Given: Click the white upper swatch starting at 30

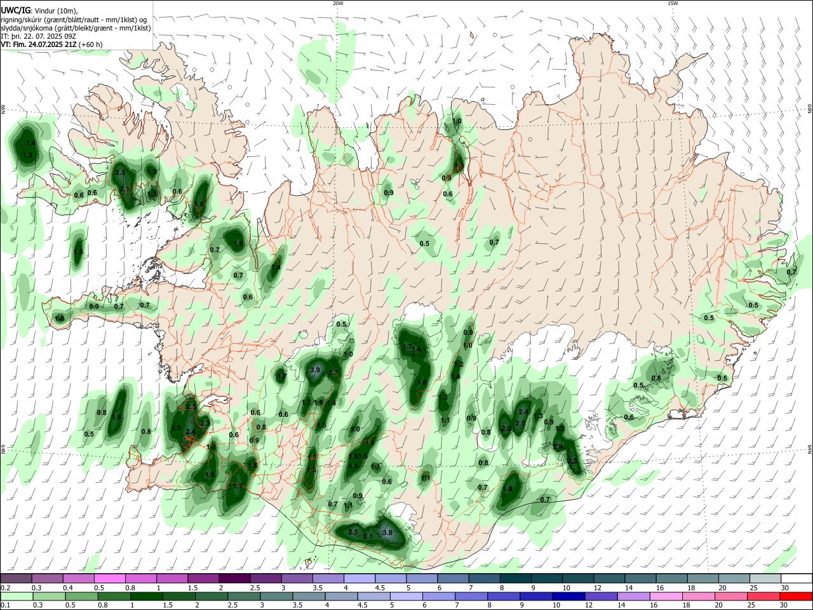Looking at the screenshot, I should coord(796,579).
